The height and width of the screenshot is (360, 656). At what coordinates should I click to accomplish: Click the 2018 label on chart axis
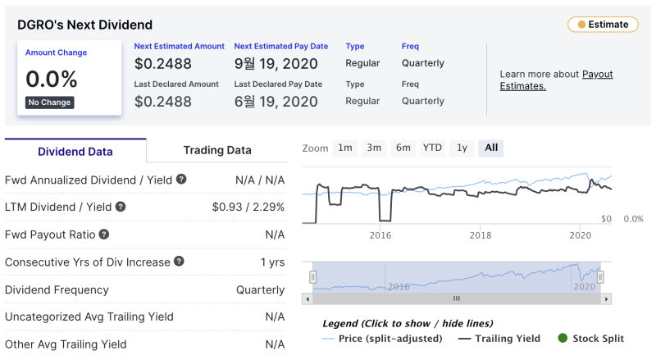[x=481, y=235]
